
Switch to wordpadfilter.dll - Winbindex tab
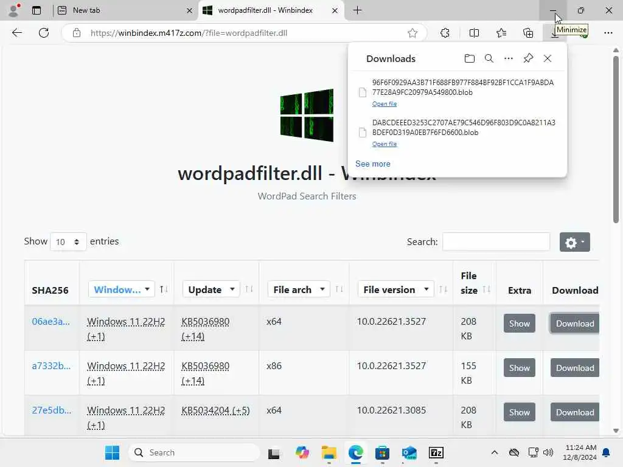click(271, 10)
